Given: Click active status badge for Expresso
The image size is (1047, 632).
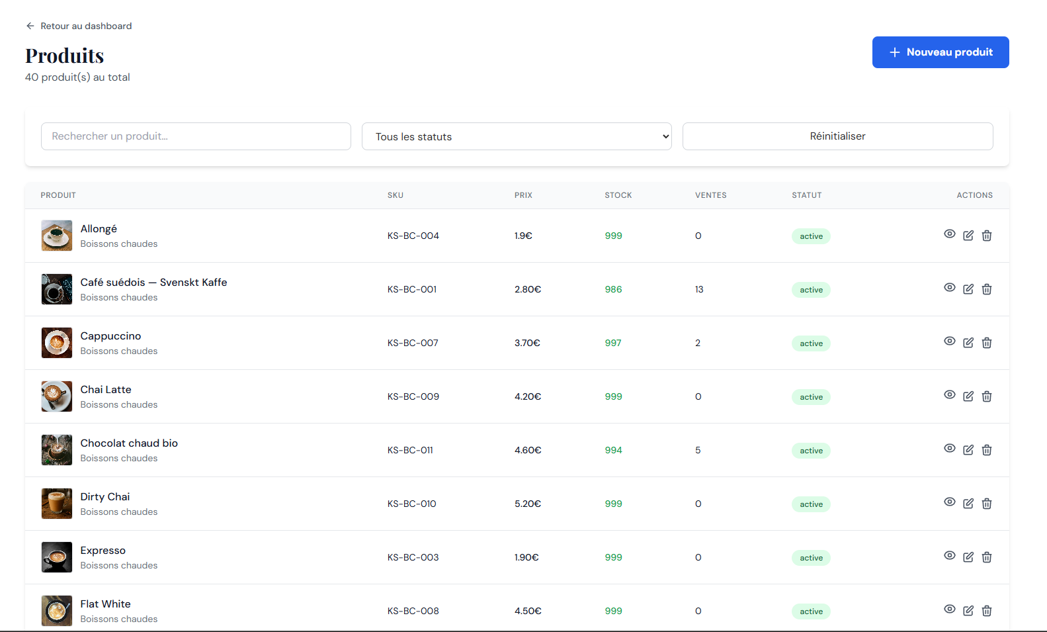Looking at the screenshot, I should coord(811,558).
